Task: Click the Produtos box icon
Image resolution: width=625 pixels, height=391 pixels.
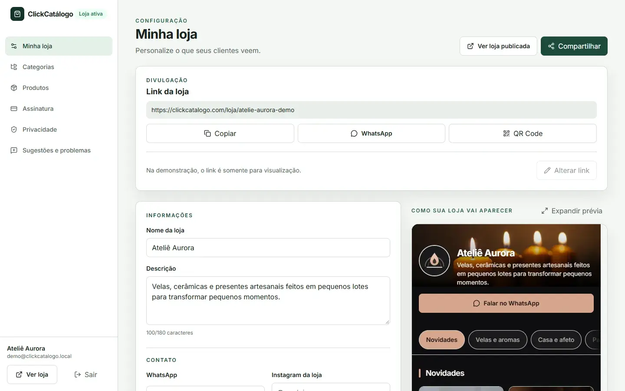Action: [14, 88]
